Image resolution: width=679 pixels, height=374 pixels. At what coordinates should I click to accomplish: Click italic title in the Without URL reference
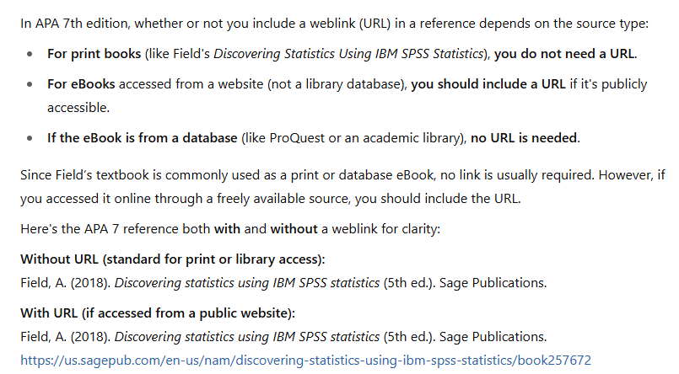tap(247, 283)
